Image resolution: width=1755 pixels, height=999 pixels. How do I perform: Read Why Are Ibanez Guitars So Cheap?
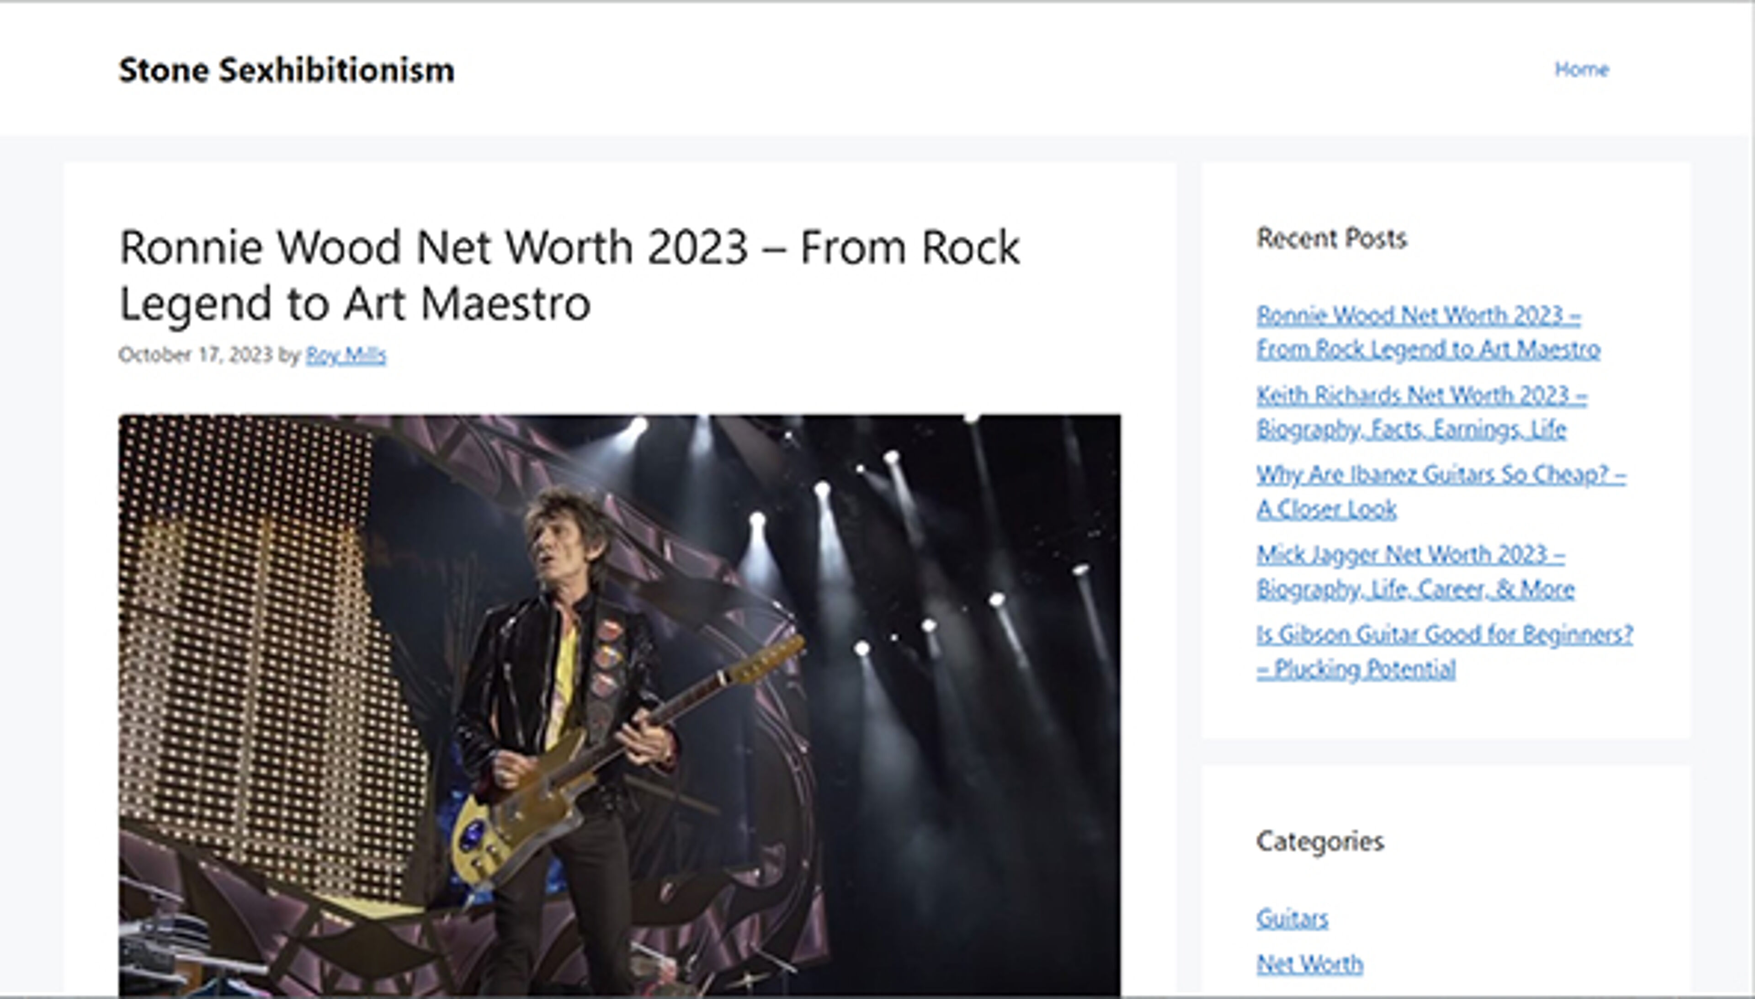(x=1440, y=491)
